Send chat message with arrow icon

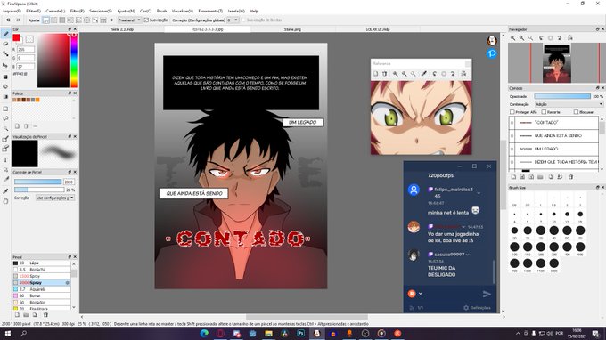tap(487, 294)
